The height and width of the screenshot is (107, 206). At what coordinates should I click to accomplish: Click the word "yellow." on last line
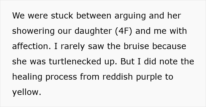coord(27,93)
